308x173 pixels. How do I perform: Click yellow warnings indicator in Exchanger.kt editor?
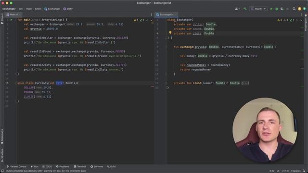tap(280, 20)
